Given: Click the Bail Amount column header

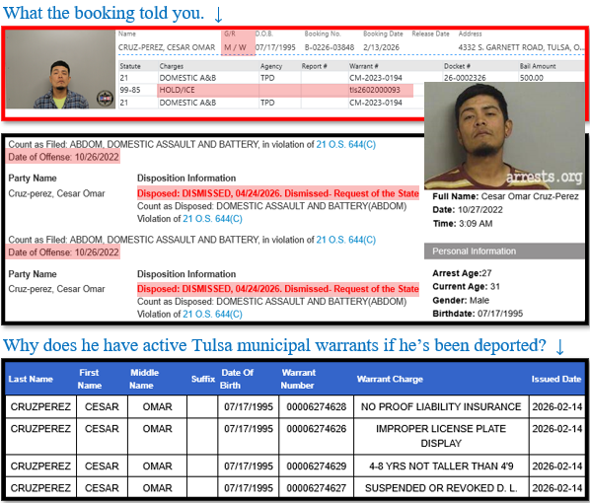Looking at the screenshot, I should pos(538,66).
